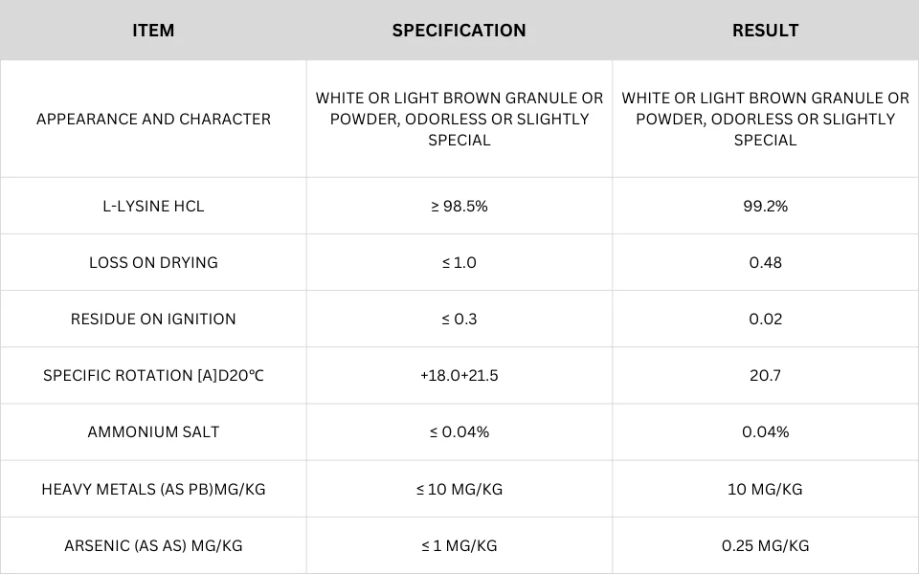Select the LOSS ON DRYING row label
The image size is (919, 574).
[x=153, y=262]
